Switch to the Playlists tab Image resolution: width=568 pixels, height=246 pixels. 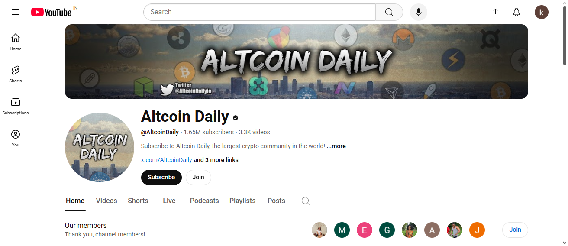242,201
